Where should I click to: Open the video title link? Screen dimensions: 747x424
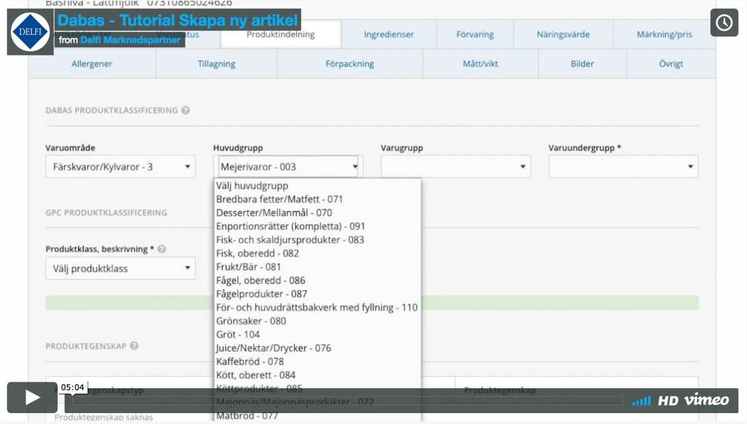(x=177, y=20)
